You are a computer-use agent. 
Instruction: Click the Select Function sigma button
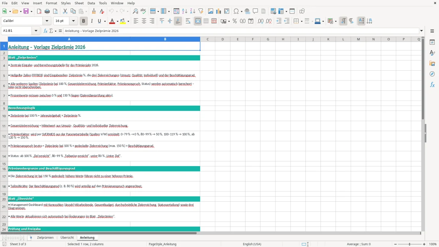(51, 31)
